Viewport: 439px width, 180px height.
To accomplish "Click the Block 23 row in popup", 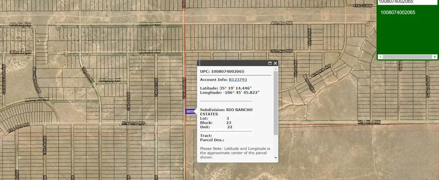I will pos(216,123).
